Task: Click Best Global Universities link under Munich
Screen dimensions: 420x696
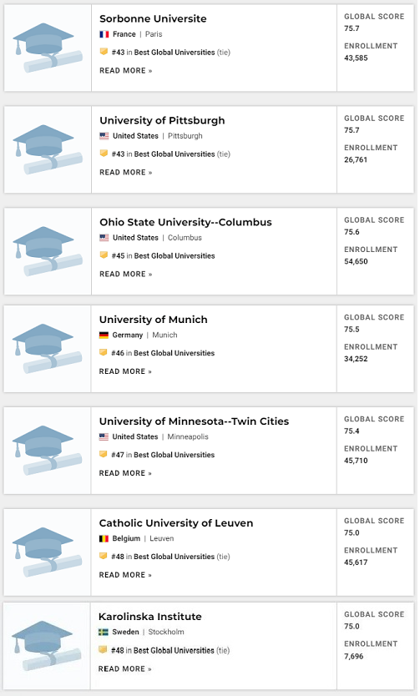Action: pos(174,353)
